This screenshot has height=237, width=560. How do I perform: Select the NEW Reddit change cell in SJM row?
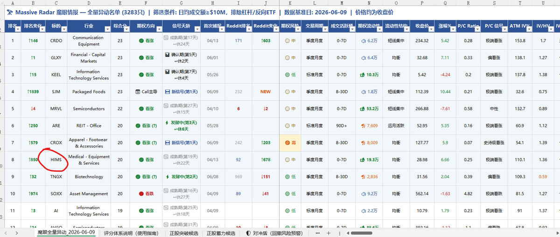[265, 91]
